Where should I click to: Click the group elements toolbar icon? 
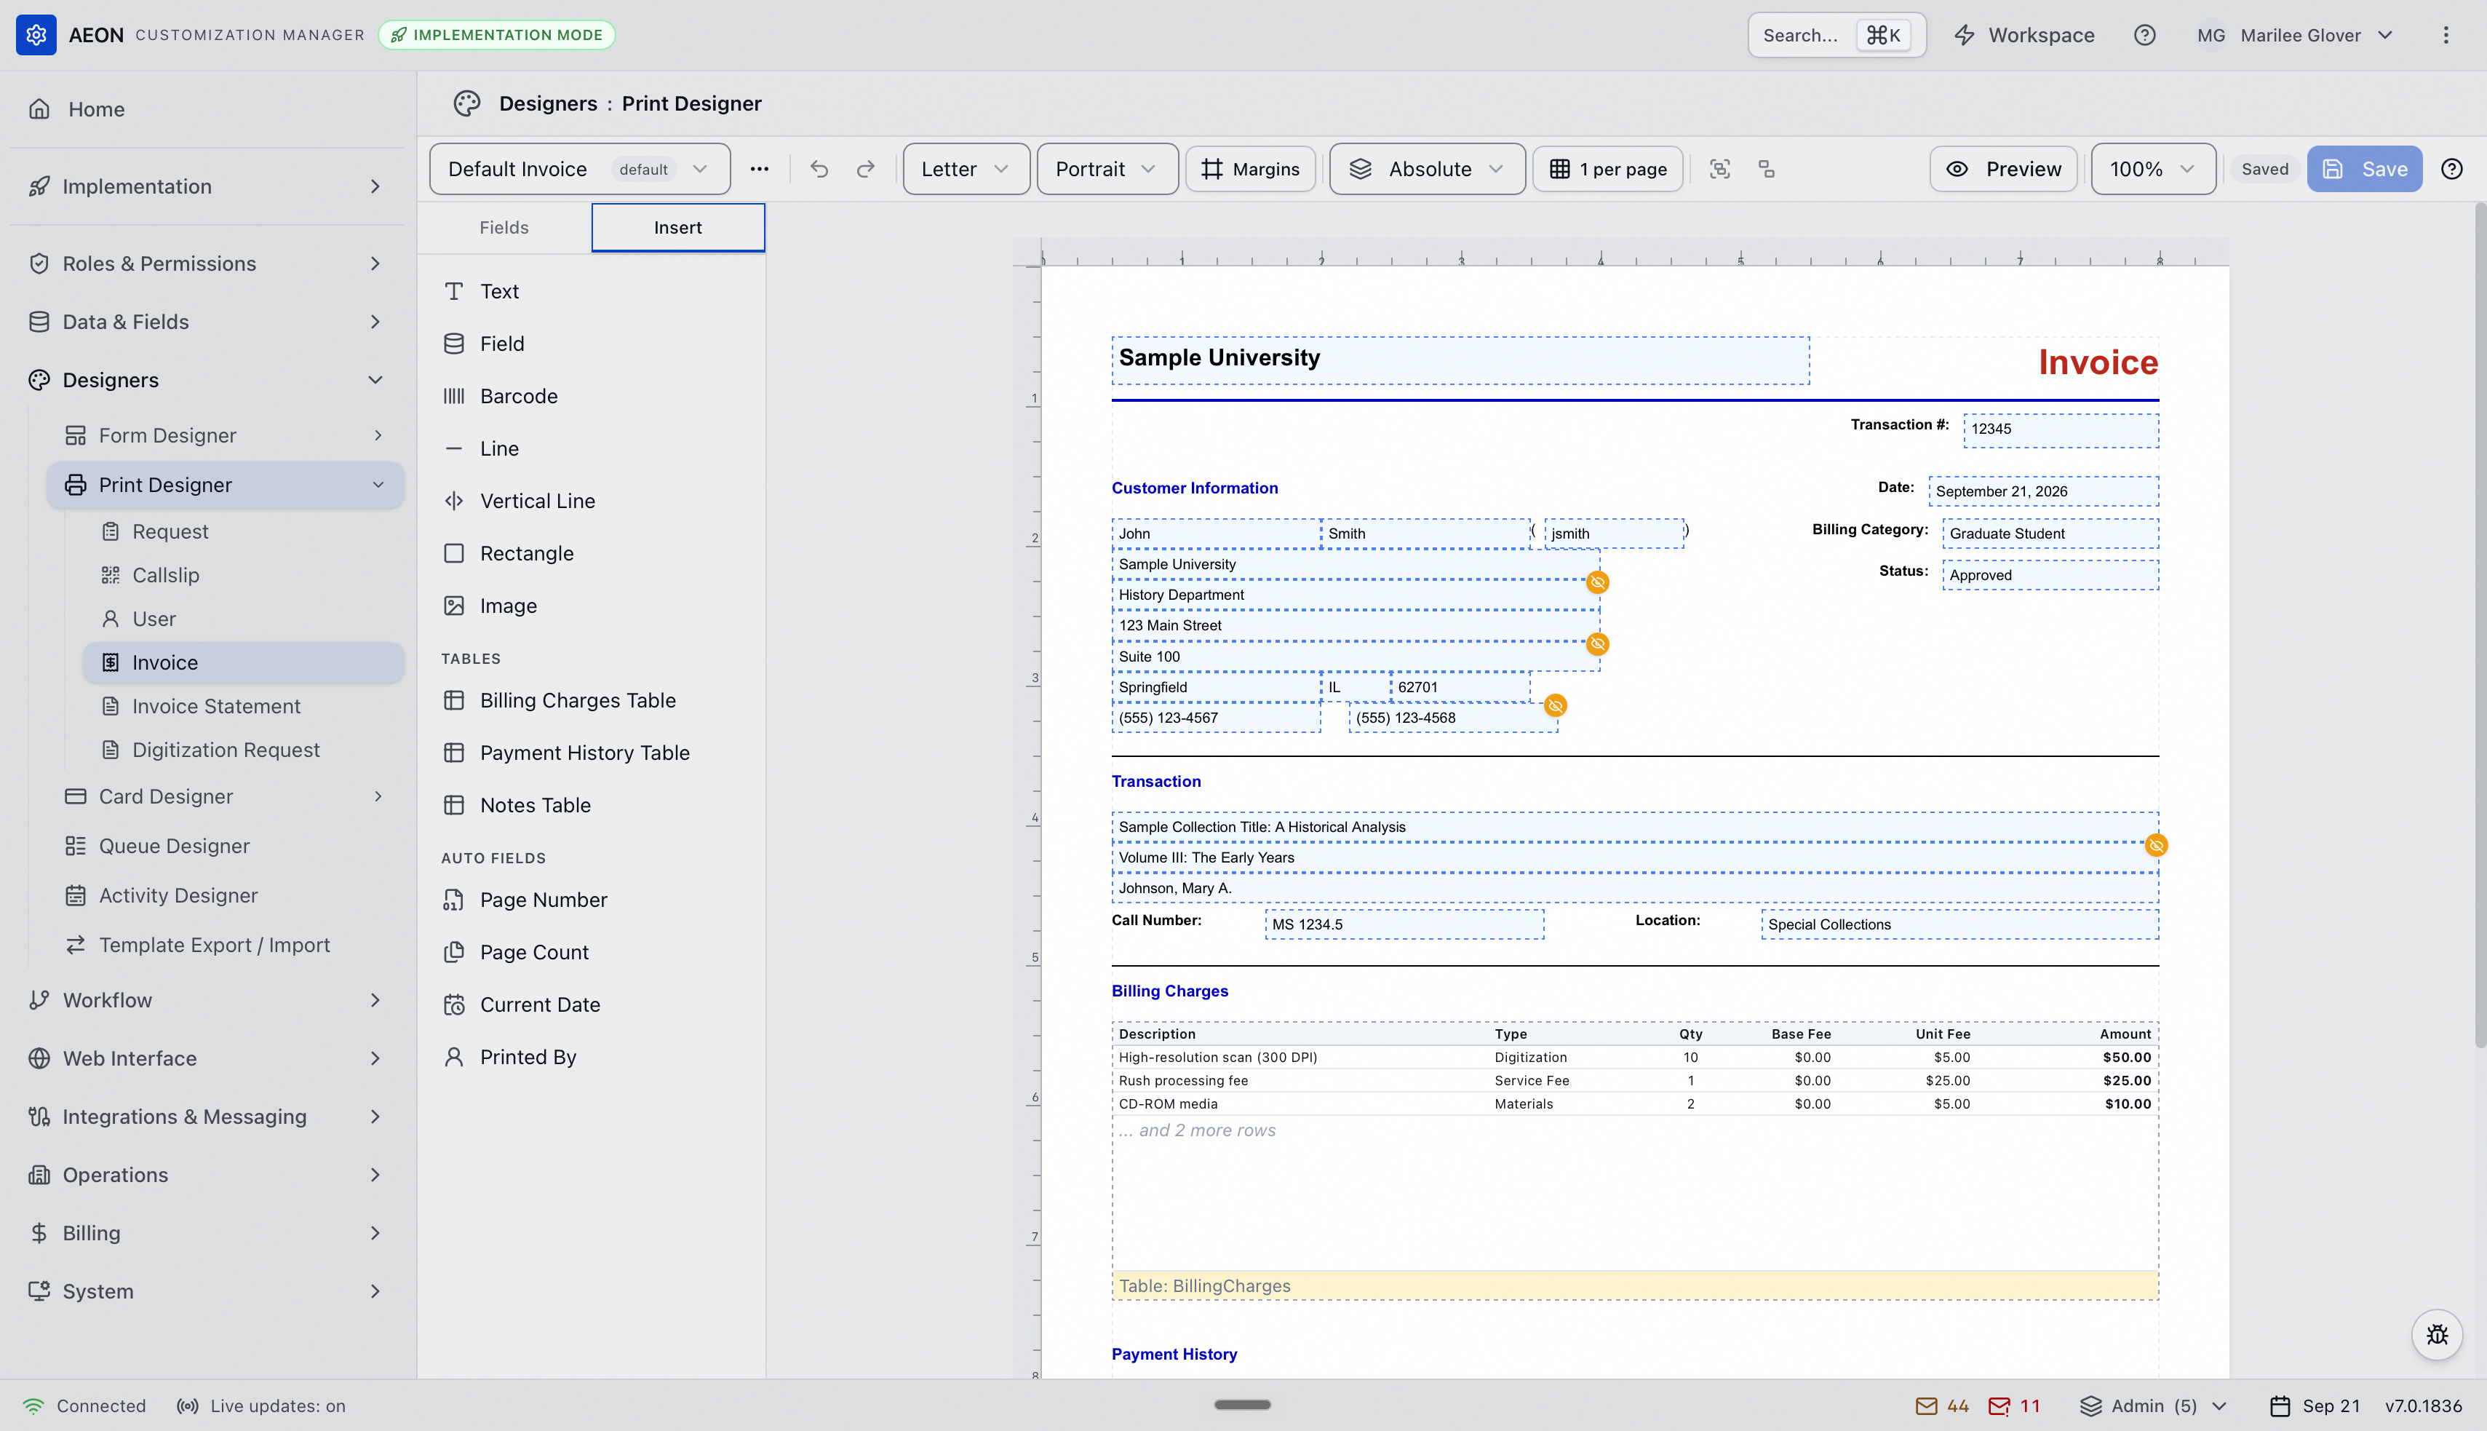click(1720, 169)
